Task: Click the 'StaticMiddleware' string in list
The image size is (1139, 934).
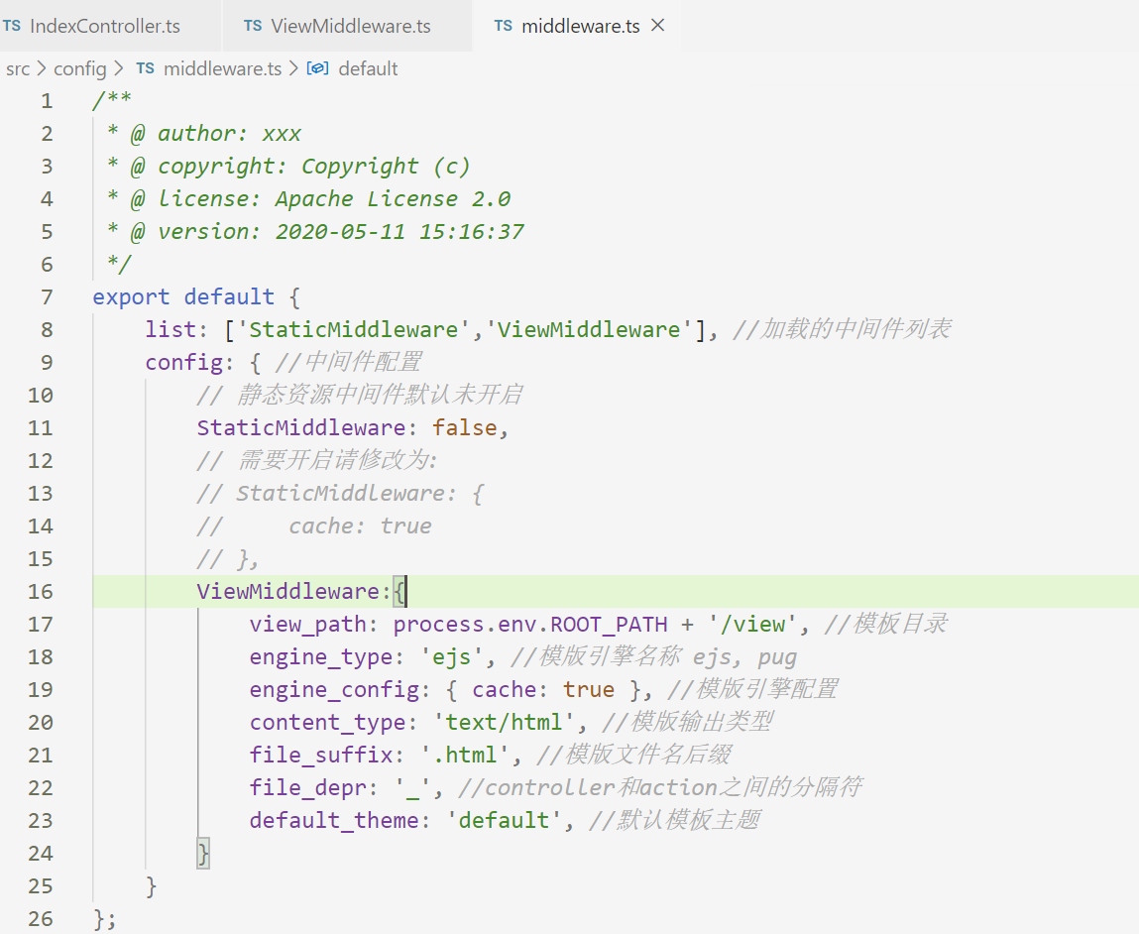Action: (x=353, y=330)
